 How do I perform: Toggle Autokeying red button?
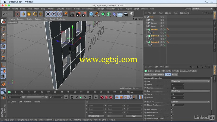[x=106, y=97]
